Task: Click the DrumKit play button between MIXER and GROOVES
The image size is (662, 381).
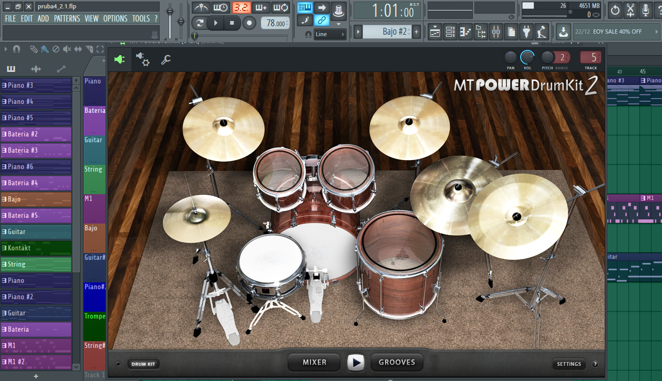Action: [x=356, y=362]
